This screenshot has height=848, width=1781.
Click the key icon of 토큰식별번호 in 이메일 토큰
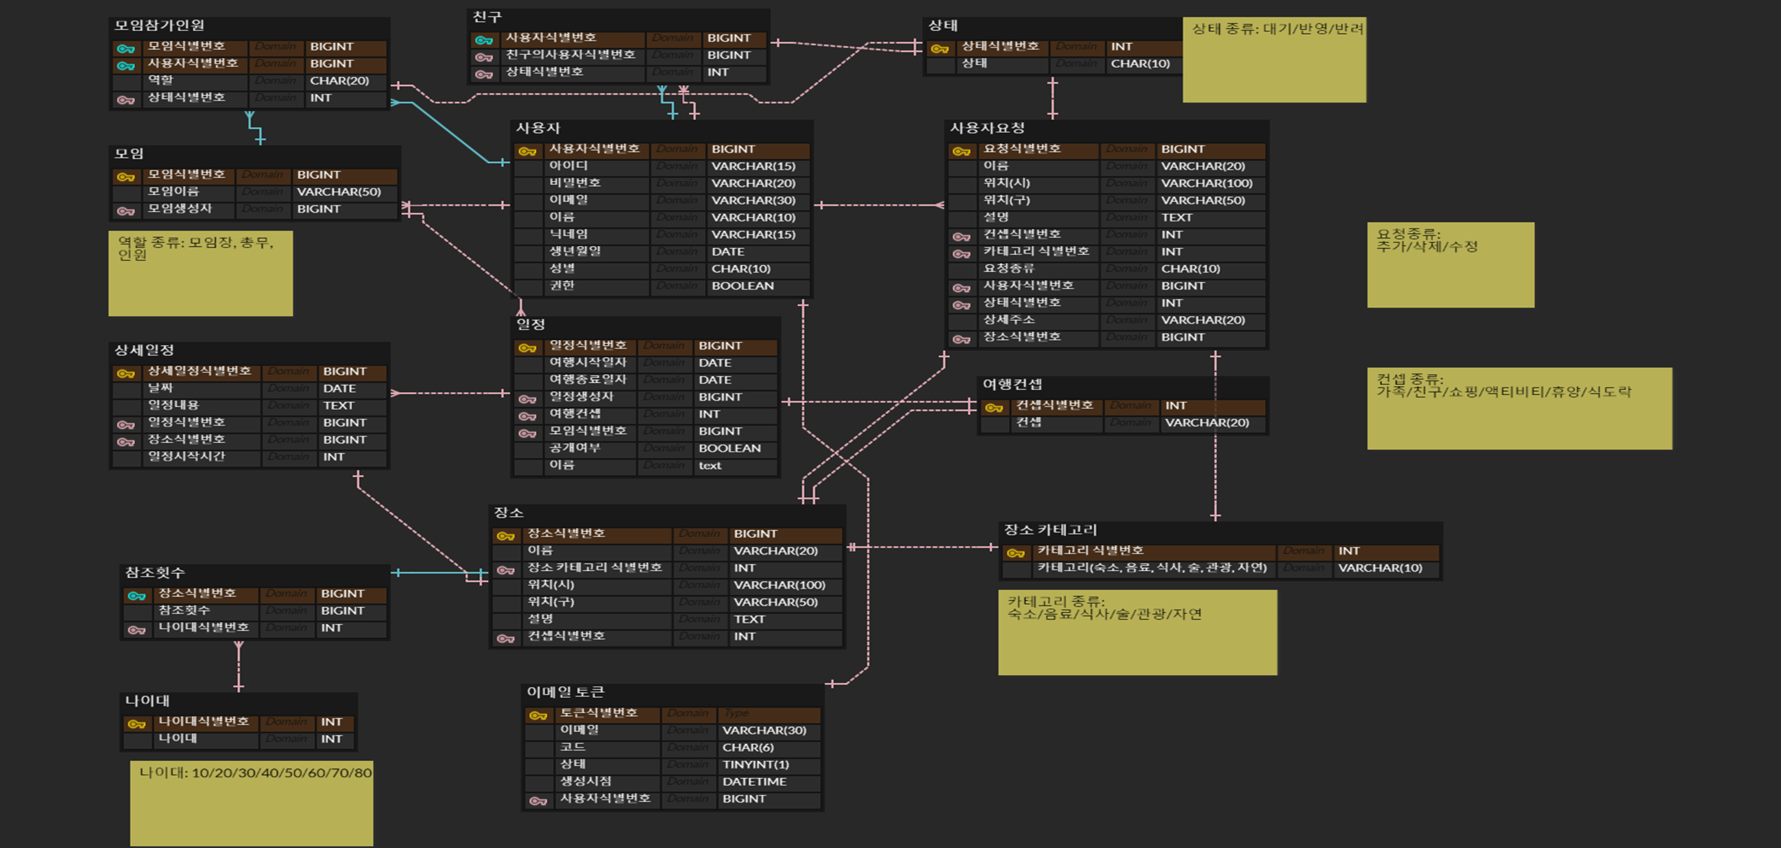538,715
